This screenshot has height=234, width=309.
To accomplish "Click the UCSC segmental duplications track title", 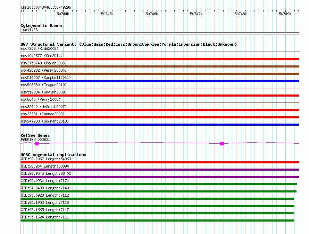I will 53,155.
